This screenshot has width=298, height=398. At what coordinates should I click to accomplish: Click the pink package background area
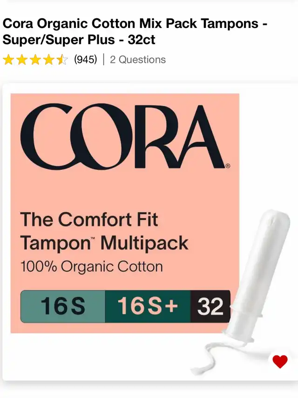(x=125, y=190)
